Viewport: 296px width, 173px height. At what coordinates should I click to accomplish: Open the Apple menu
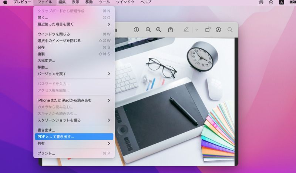(5, 2)
